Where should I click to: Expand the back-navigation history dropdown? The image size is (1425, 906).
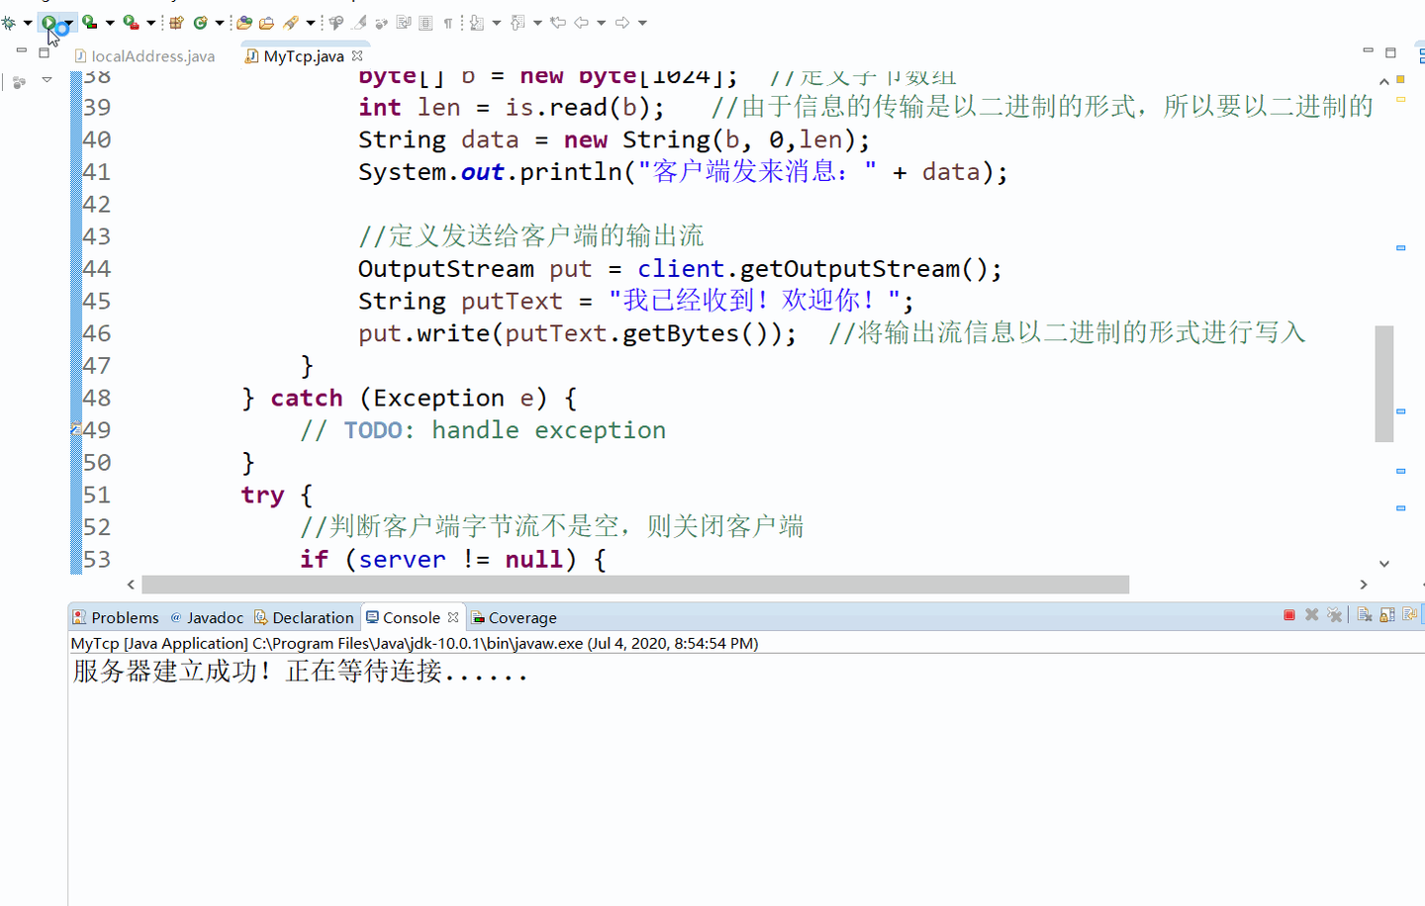601,22
